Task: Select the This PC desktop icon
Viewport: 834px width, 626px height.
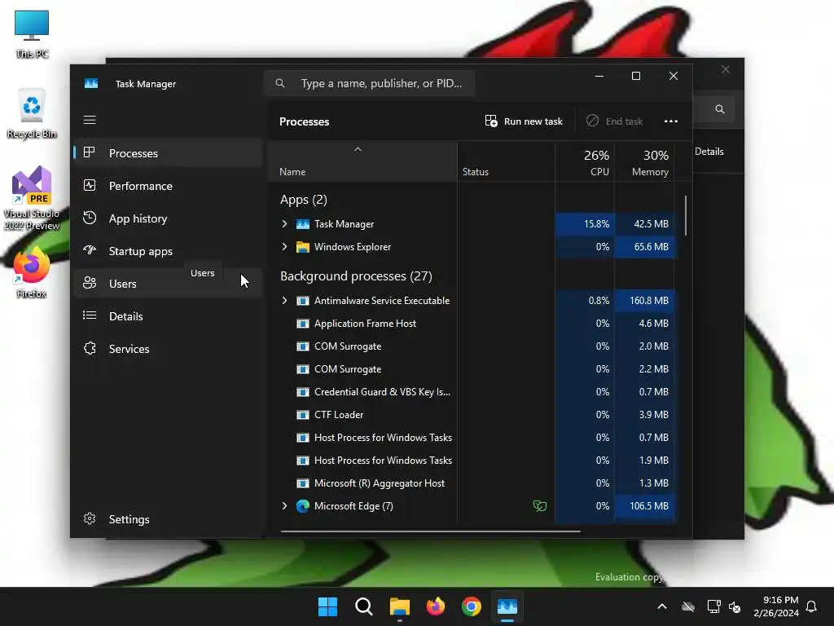Action: click(x=32, y=34)
